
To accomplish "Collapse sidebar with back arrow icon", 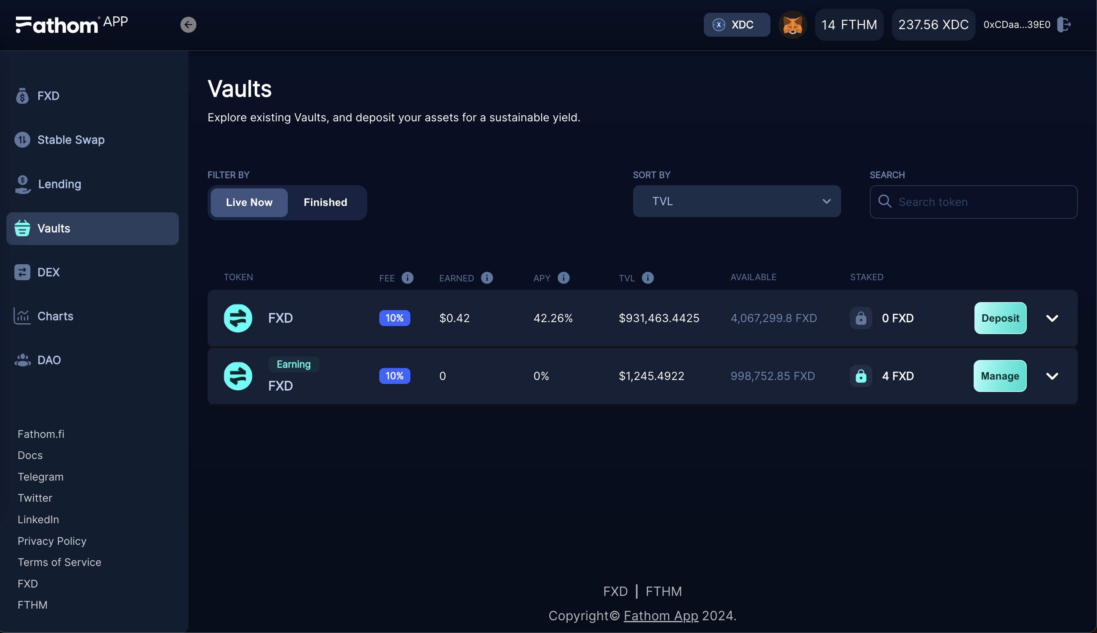I will pos(188,25).
